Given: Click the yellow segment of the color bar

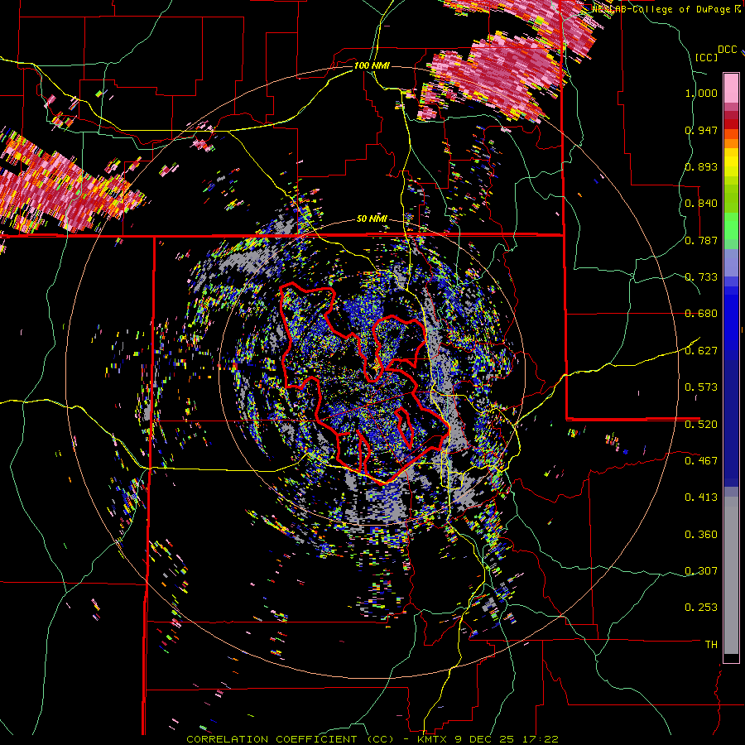Looking at the screenshot, I should [x=731, y=163].
